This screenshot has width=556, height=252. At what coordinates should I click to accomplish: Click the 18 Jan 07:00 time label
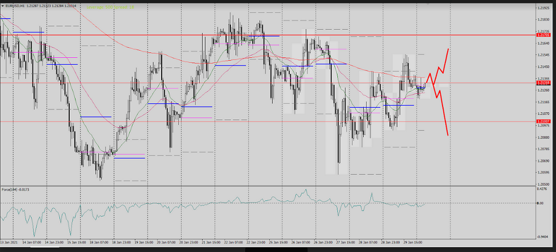point(99,240)
